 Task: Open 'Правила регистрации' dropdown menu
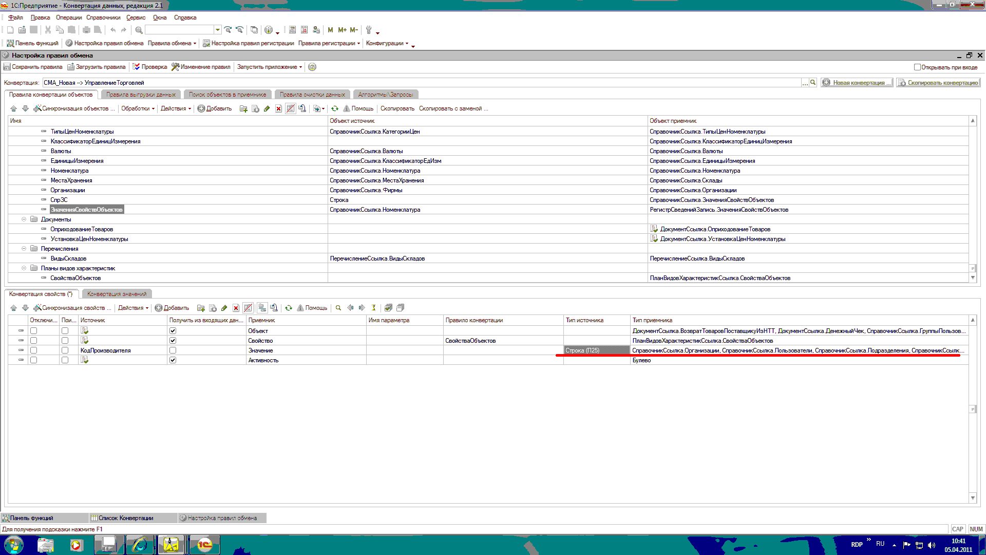coord(329,43)
